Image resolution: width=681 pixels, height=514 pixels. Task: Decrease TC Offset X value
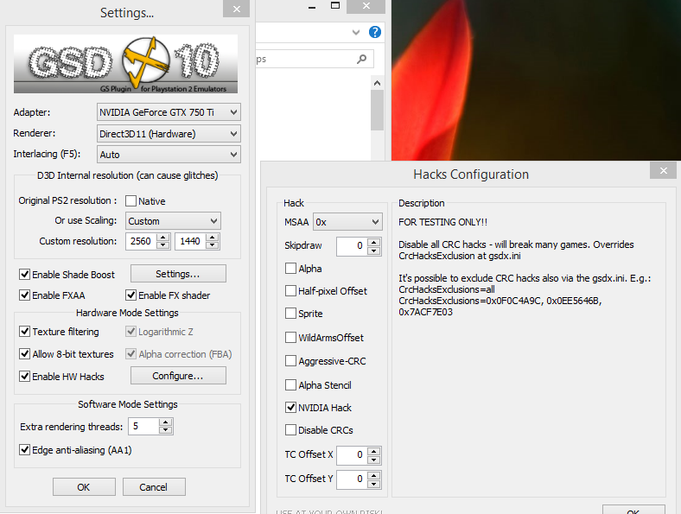click(374, 459)
